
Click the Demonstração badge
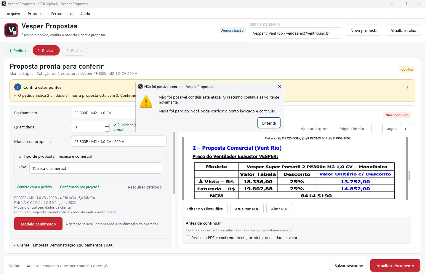[232, 30]
